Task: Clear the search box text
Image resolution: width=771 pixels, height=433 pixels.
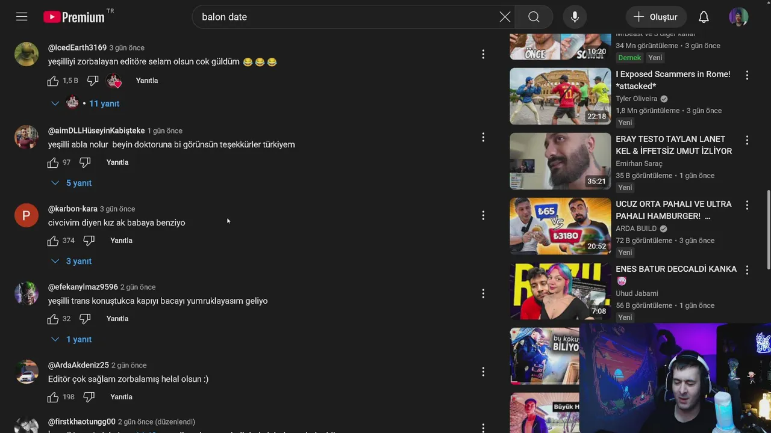Action: coord(505,17)
